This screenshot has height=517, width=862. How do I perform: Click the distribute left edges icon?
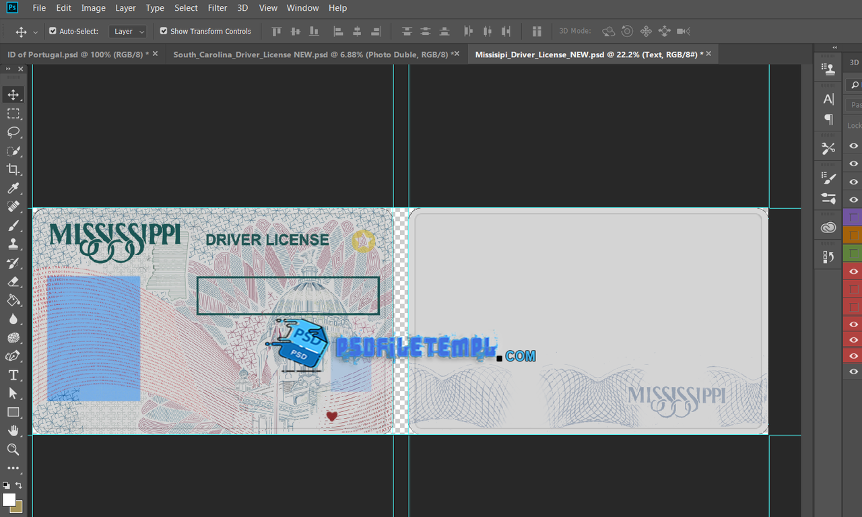(469, 31)
